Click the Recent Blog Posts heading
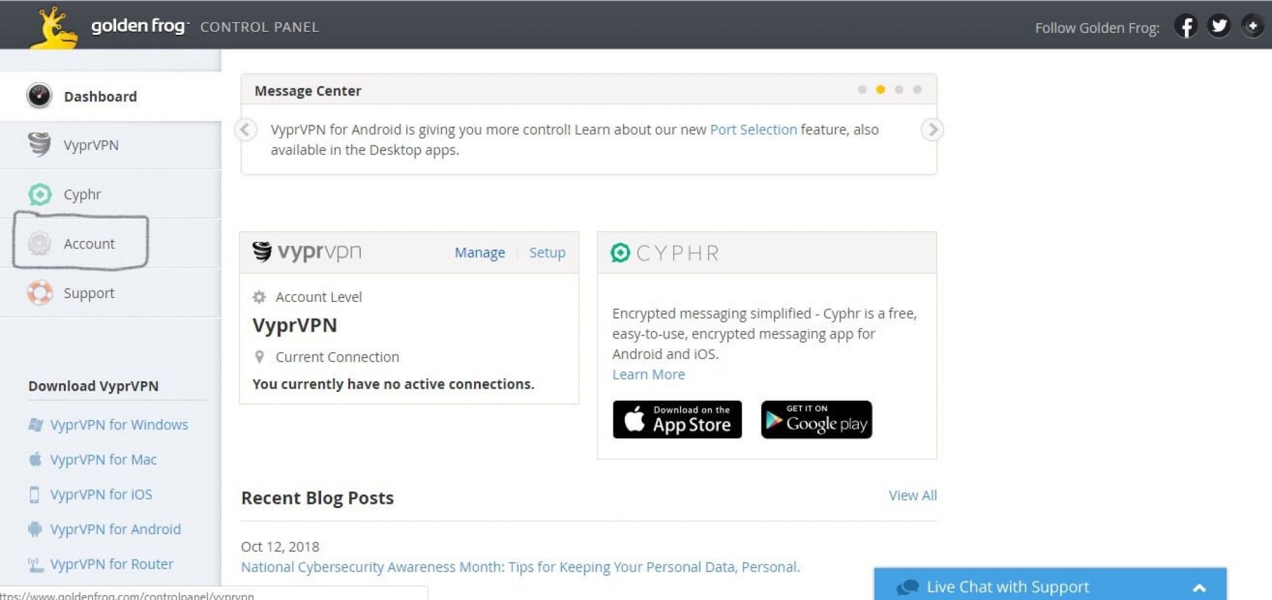This screenshot has width=1272, height=600. (317, 498)
